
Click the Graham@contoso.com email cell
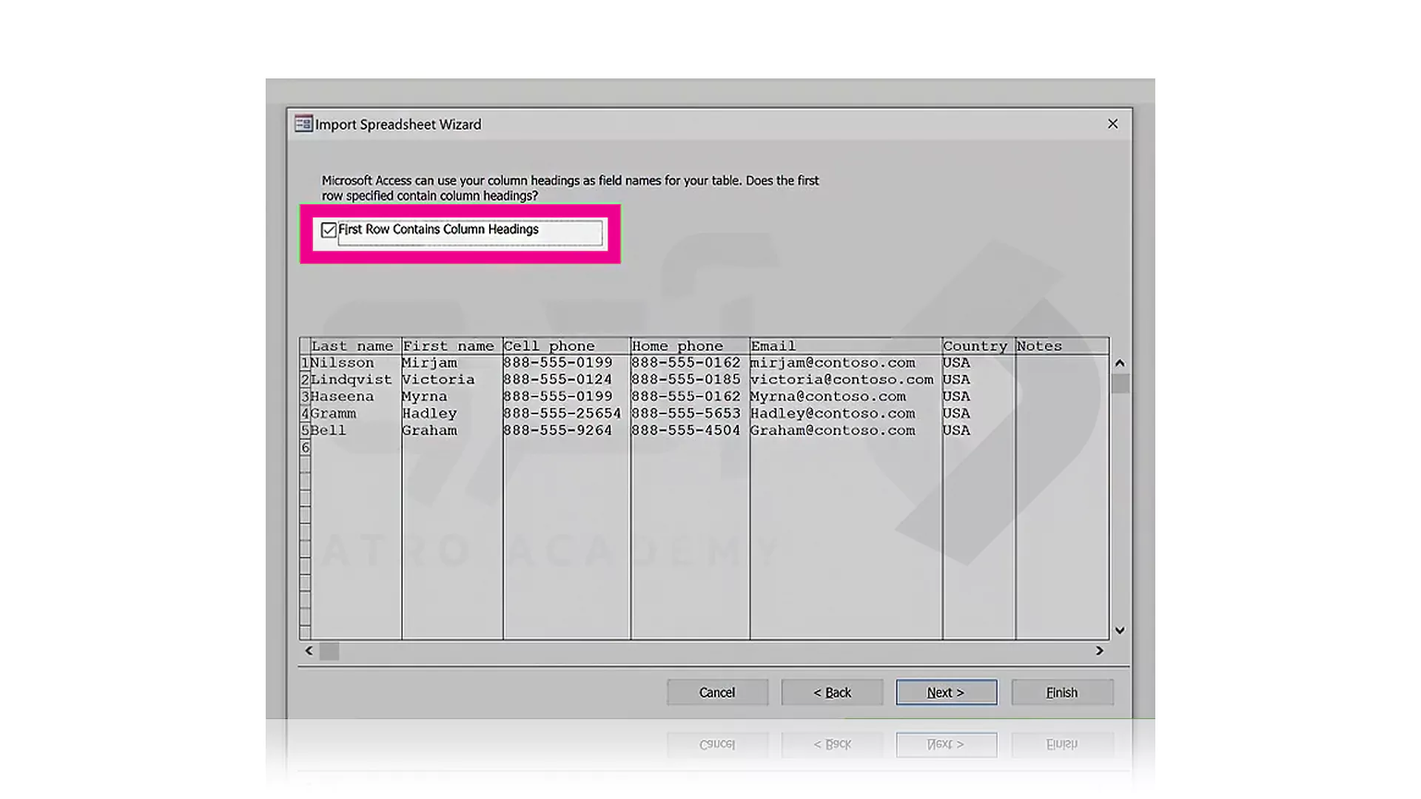846,431
